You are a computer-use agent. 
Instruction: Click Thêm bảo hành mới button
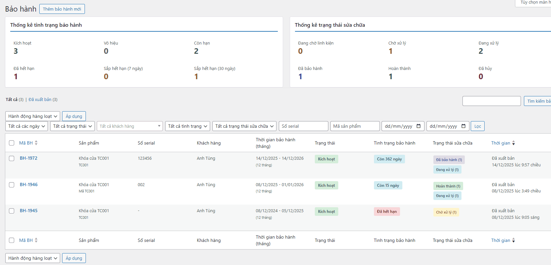pos(62,9)
